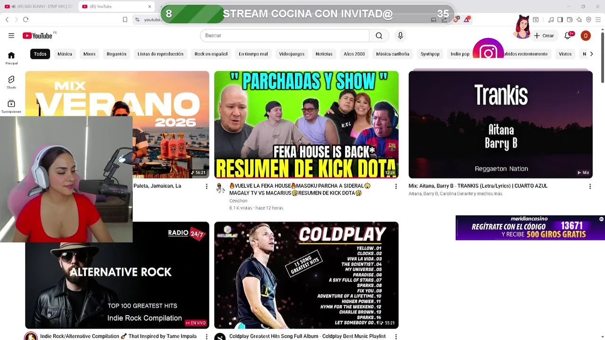
Task: Open site settings icon in address bar
Action: [137, 19]
